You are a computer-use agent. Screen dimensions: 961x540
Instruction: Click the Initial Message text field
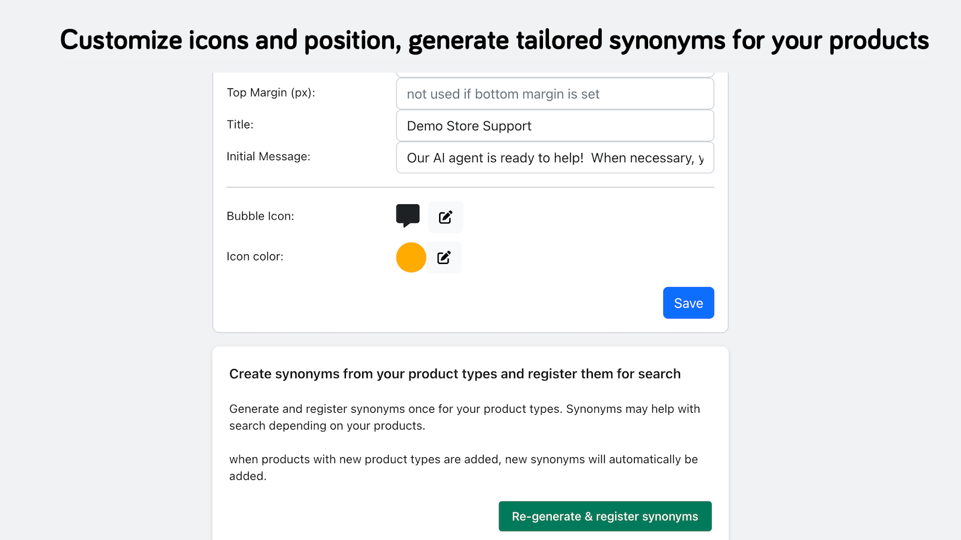[x=554, y=158]
